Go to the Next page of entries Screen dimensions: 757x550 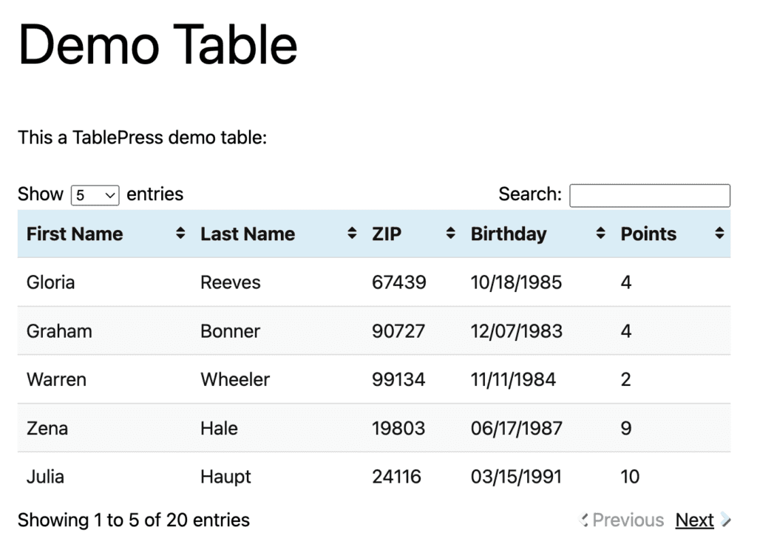pyautogui.click(x=694, y=520)
